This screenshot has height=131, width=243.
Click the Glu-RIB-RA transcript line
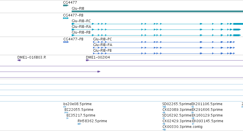[156, 30]
